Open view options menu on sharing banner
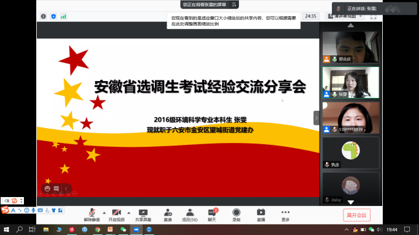 pos(234,5)
